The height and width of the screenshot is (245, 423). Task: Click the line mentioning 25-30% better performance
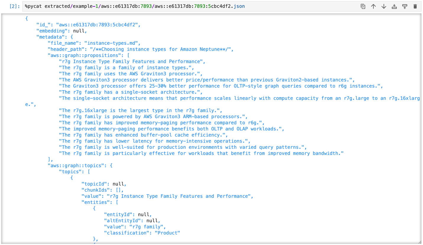pyautogui.click(x=221, y=86)
